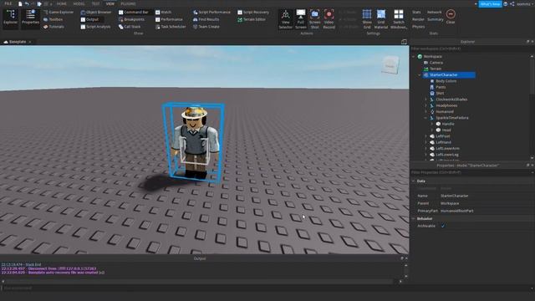
Task: Open Script Analysis window
Action: [95, 27]
